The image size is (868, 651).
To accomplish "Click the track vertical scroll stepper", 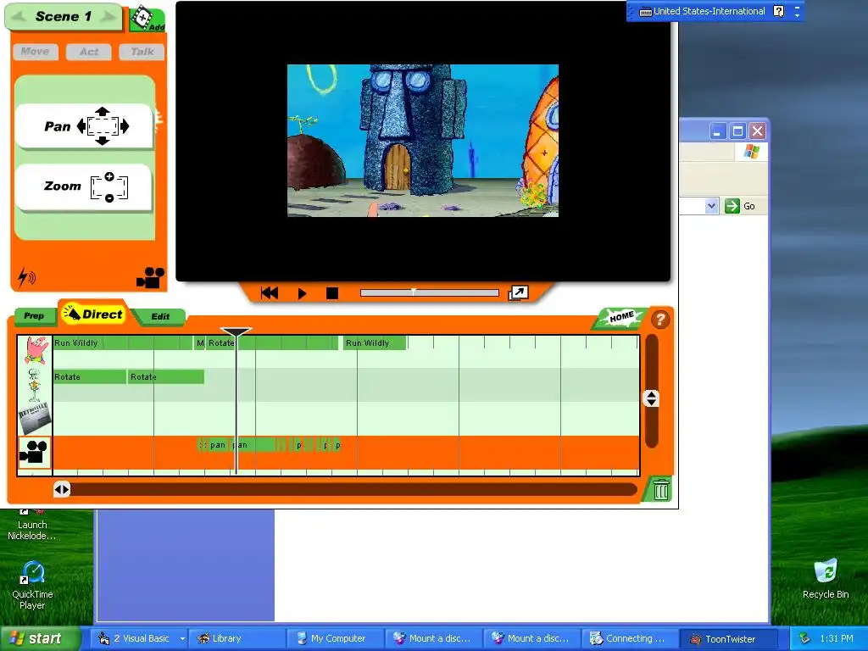I will pos(651,398).
